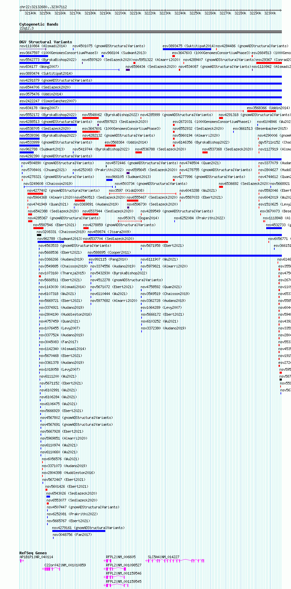The height and width of the screenshot is (589, 291).
Task: Click the nsv834178 (Wong2007) label
Action: click(x=39, y=108)
